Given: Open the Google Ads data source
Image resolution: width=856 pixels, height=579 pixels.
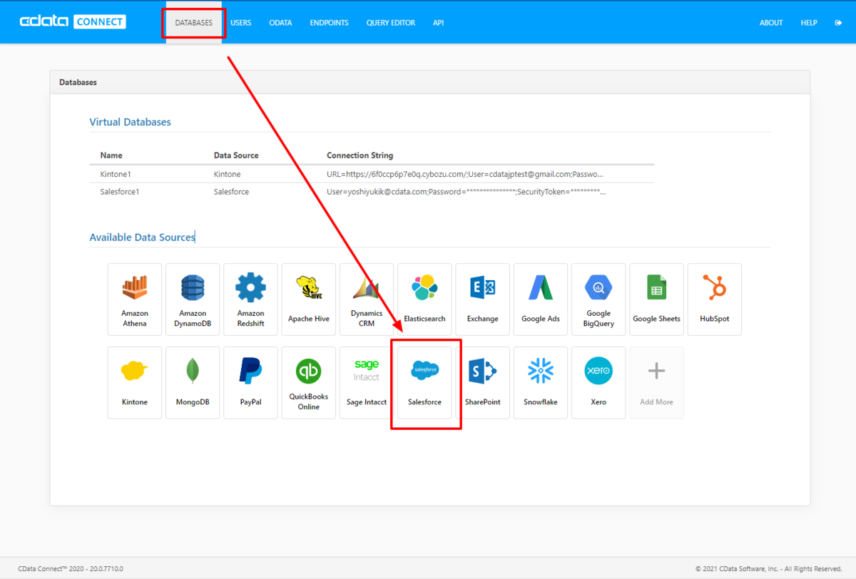Looking at the screenshot, I should (x=541, y=299).
